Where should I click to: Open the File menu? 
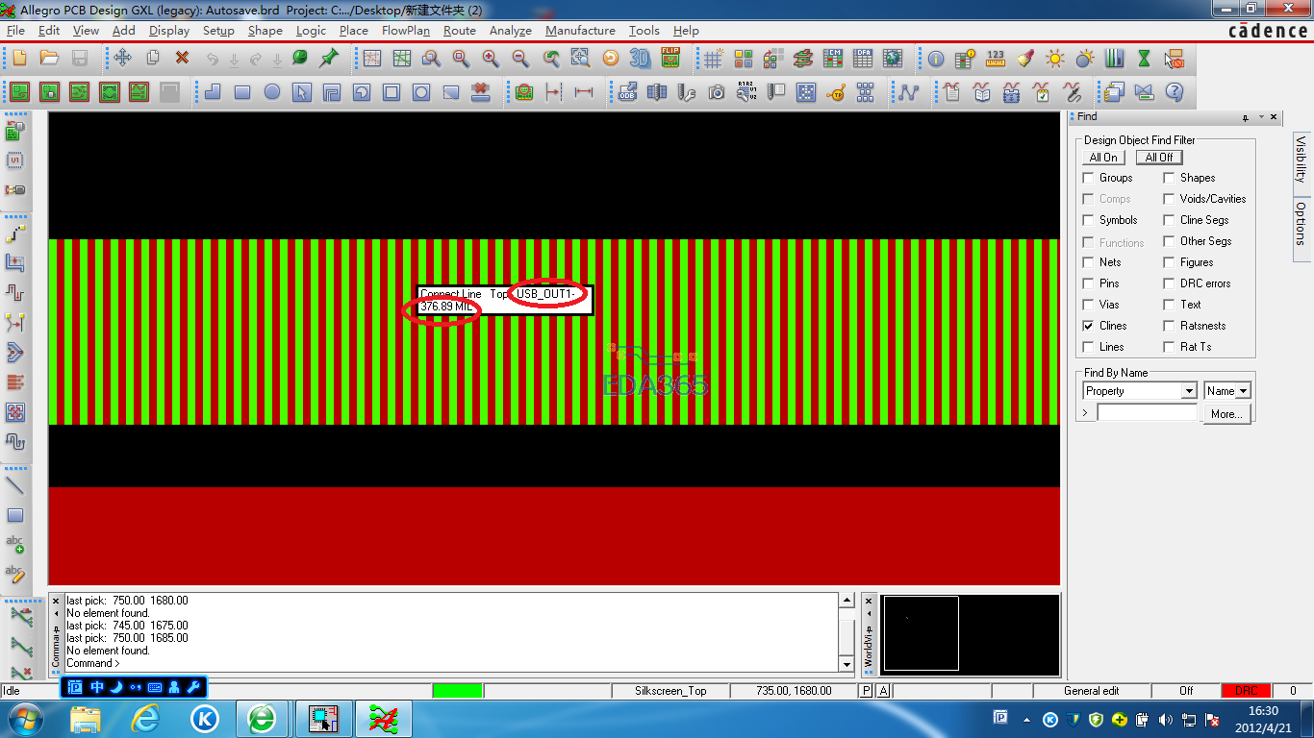(15, 31)
